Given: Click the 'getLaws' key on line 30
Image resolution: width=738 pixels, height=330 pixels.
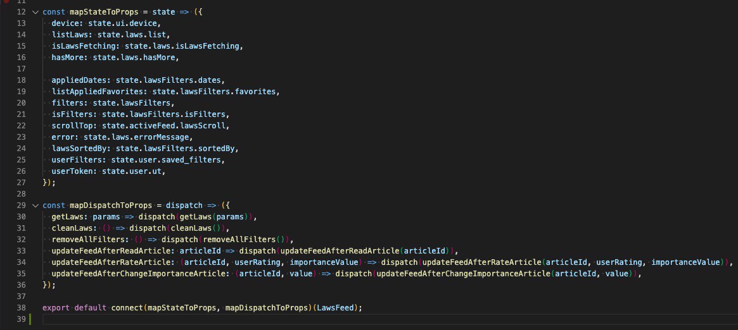Looking at the screenshot, I should coord(68,217).
